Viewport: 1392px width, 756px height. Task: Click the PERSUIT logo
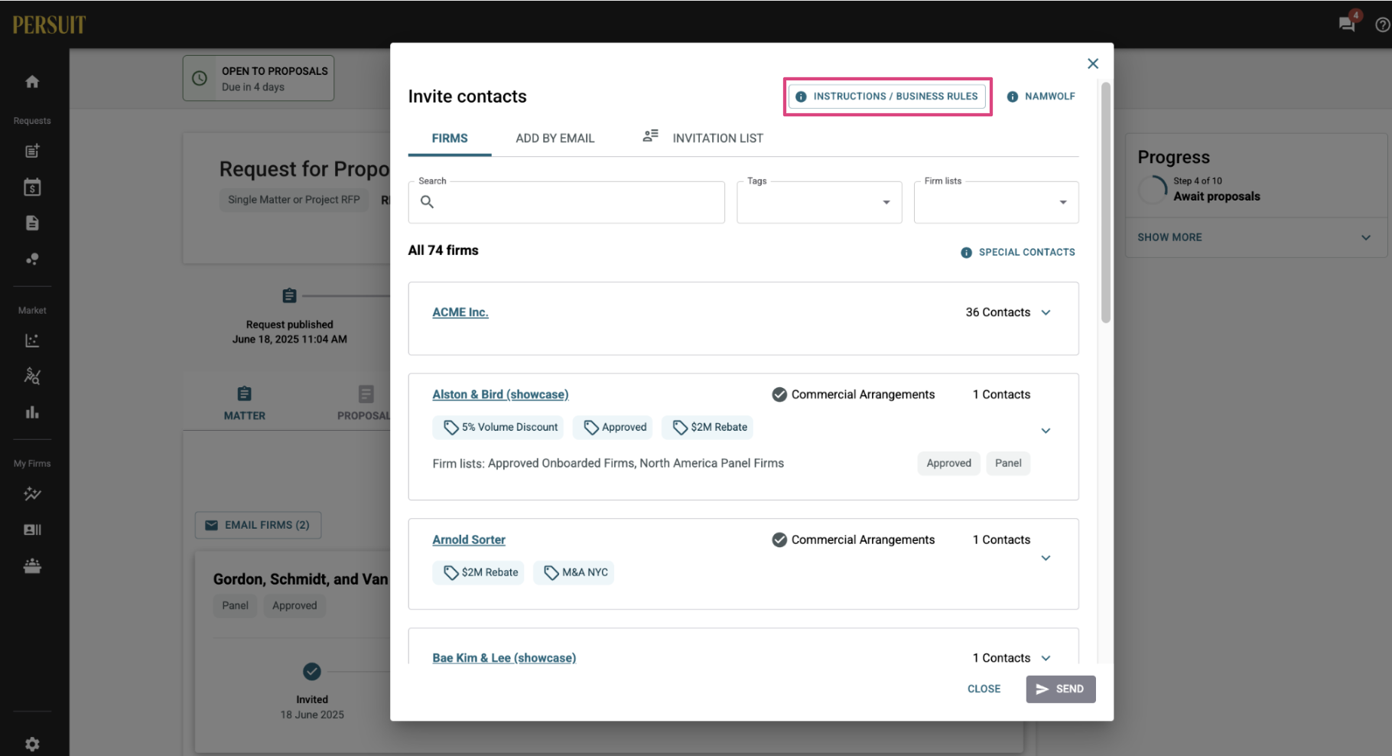pyautogui.click(x=49, y=25)
